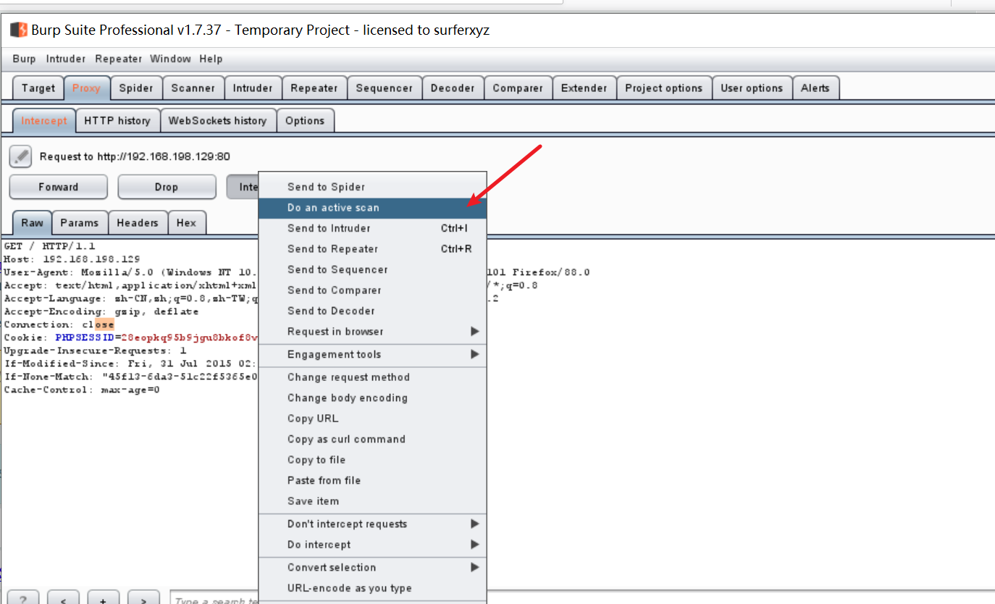Click the search term input field
This screenshot has width=995, height=604.
(214, 599)
